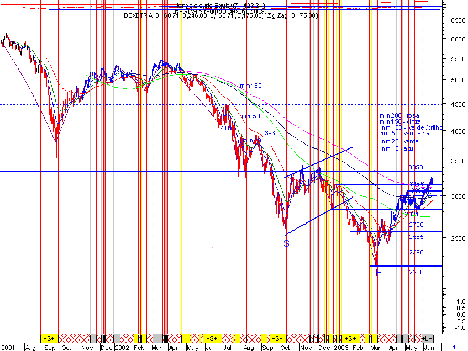Click the mm150 label on the chart
This screenshot has height=351, width=468.
click(x=251, y=86)
